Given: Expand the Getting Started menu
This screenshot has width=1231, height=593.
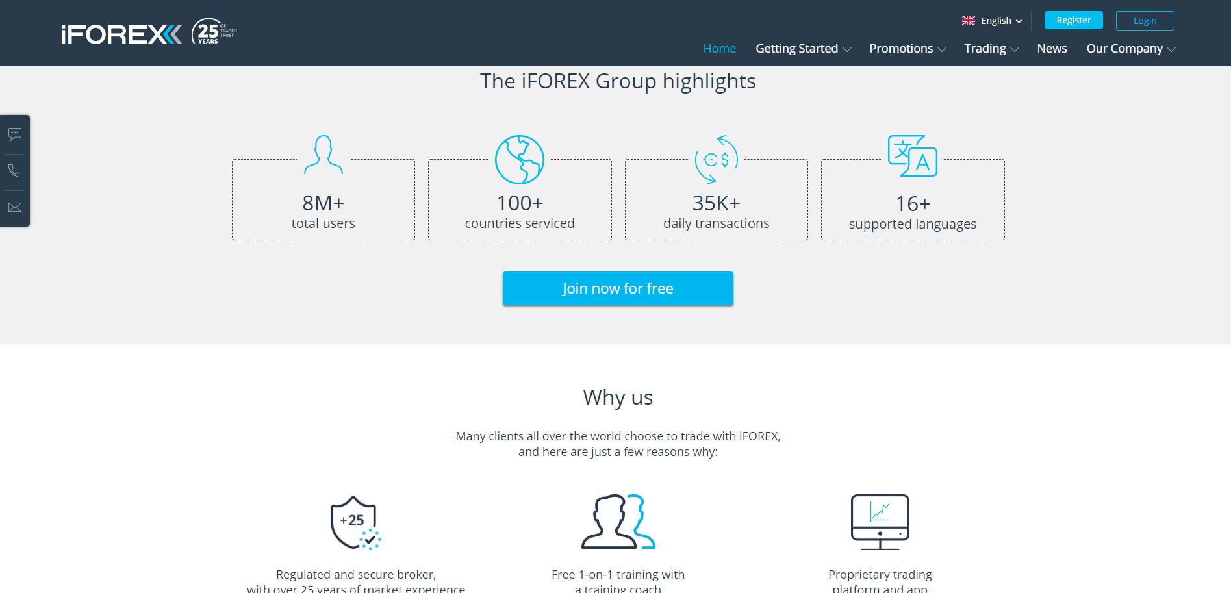Looking at the screenshot, I should 803,49.
